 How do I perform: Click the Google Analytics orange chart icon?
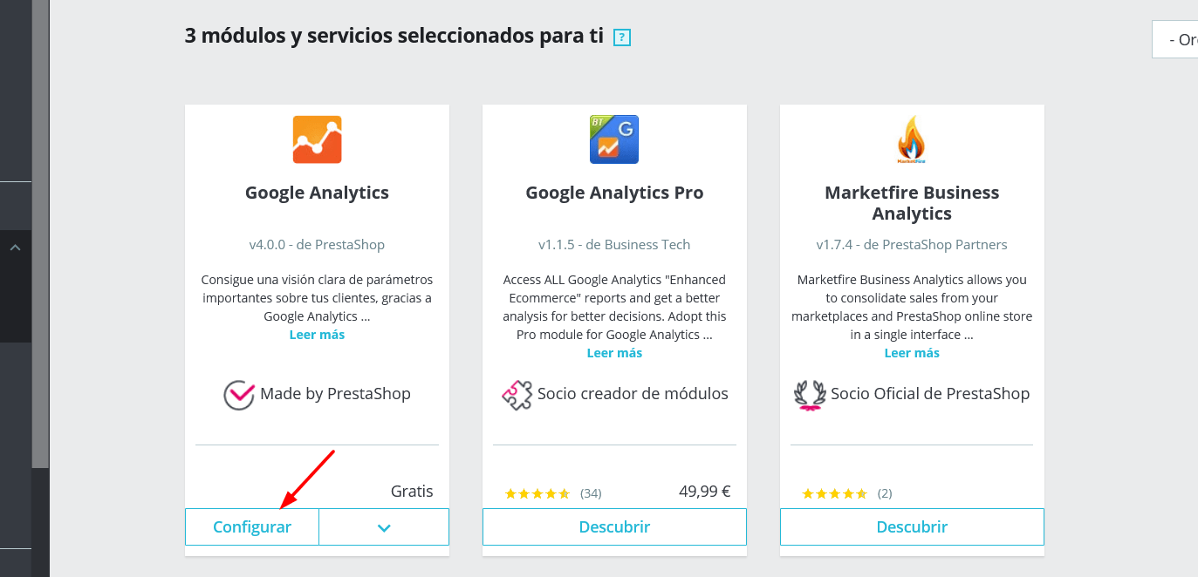(x=317, y=139)
